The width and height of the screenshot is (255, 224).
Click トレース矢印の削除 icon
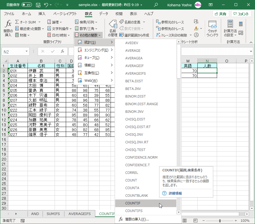[x=158, y=35]
